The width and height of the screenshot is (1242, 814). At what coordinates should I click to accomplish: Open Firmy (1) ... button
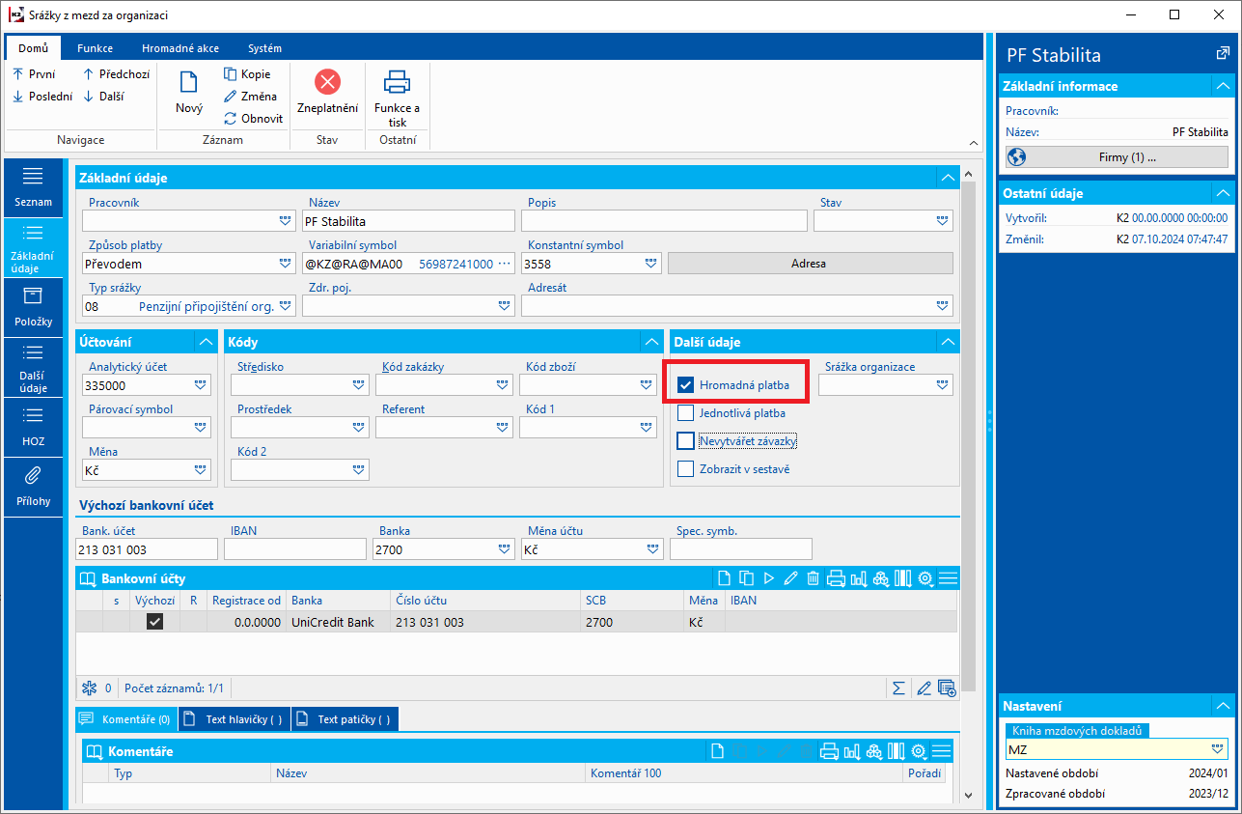click(1117, 157)
